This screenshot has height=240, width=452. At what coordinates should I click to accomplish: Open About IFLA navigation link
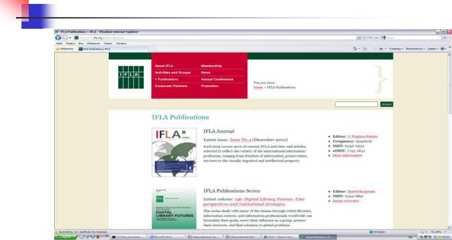164,66
